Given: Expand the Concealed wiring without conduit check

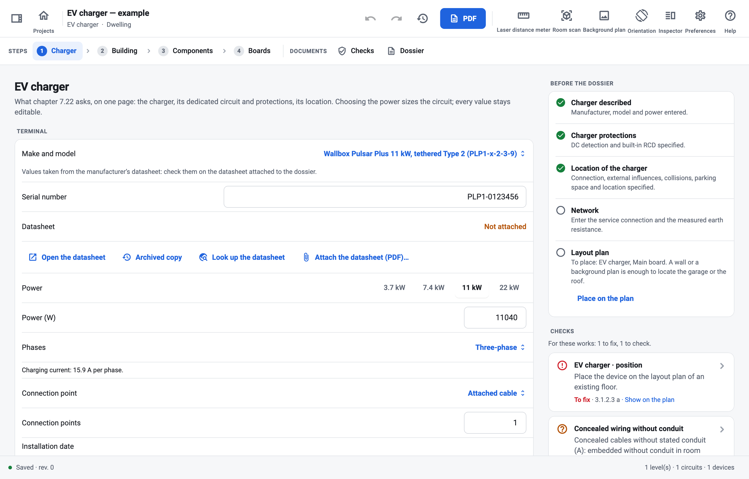Looking at the screenshot, I should click(x=722, y=430).
